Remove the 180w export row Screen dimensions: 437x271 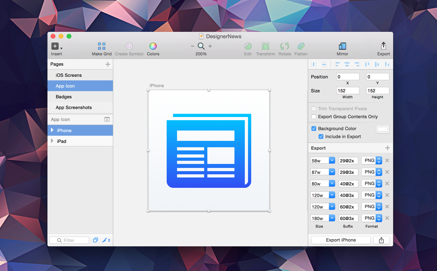(x=387, y=218)
